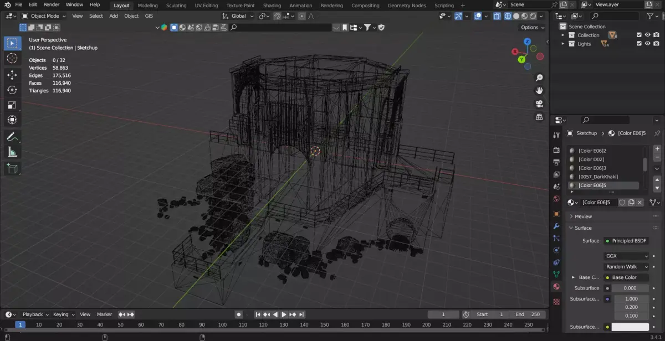The height and width of the screenshot is (341, 665).
Task: Click the timeline play button
Action: (x=284, y=314)
